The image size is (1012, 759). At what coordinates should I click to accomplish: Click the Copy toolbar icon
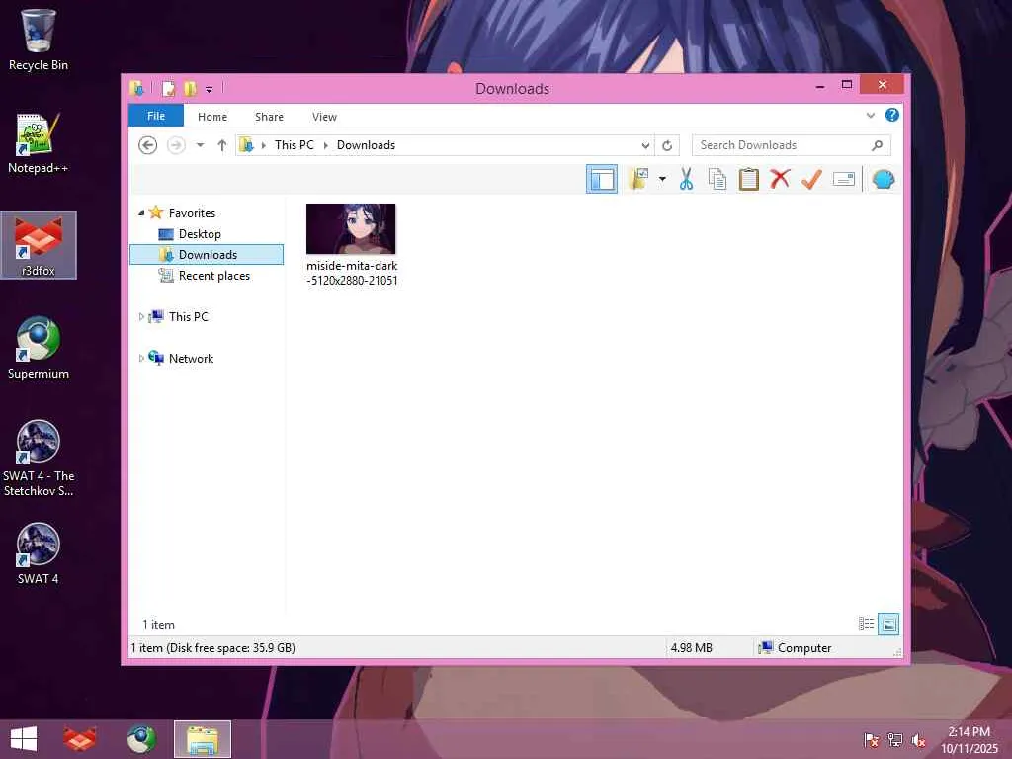click(x=717, y=179)
